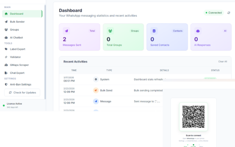Click the Message plane icon in activity row
Image resolution: width=235 pixels, height=147 pixels.
(x=96, y=101)
